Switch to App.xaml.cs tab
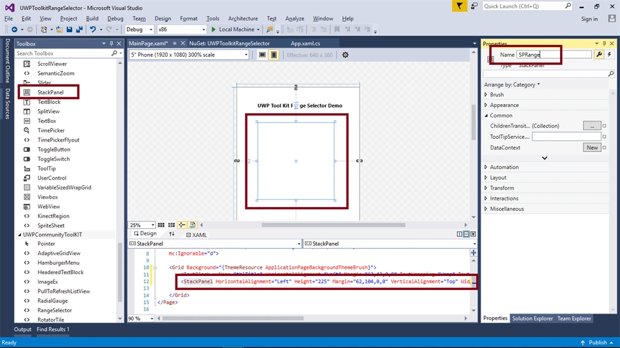This screenshot has height=348, width=620. 305,44
